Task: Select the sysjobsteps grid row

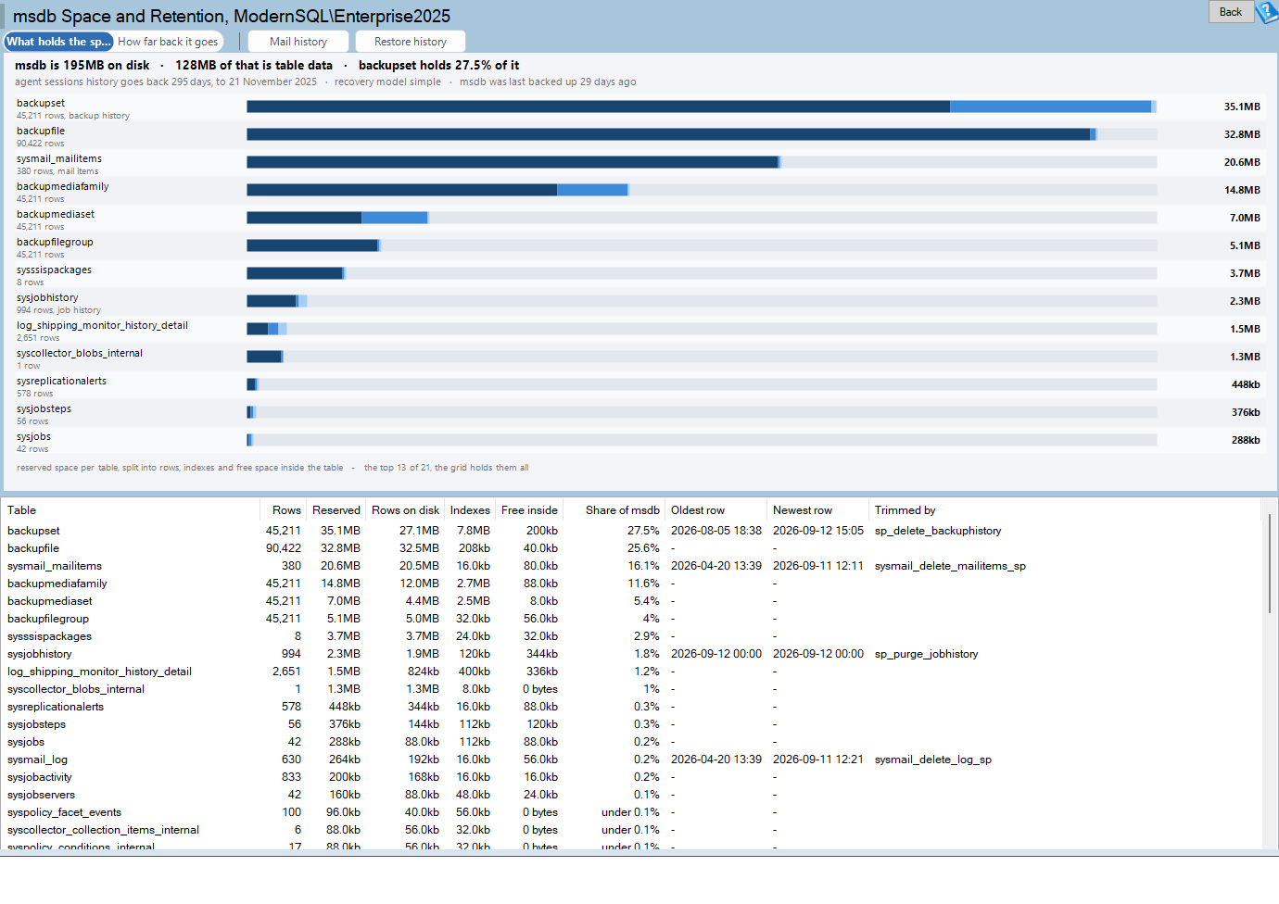Action: [x=632, y=724]
